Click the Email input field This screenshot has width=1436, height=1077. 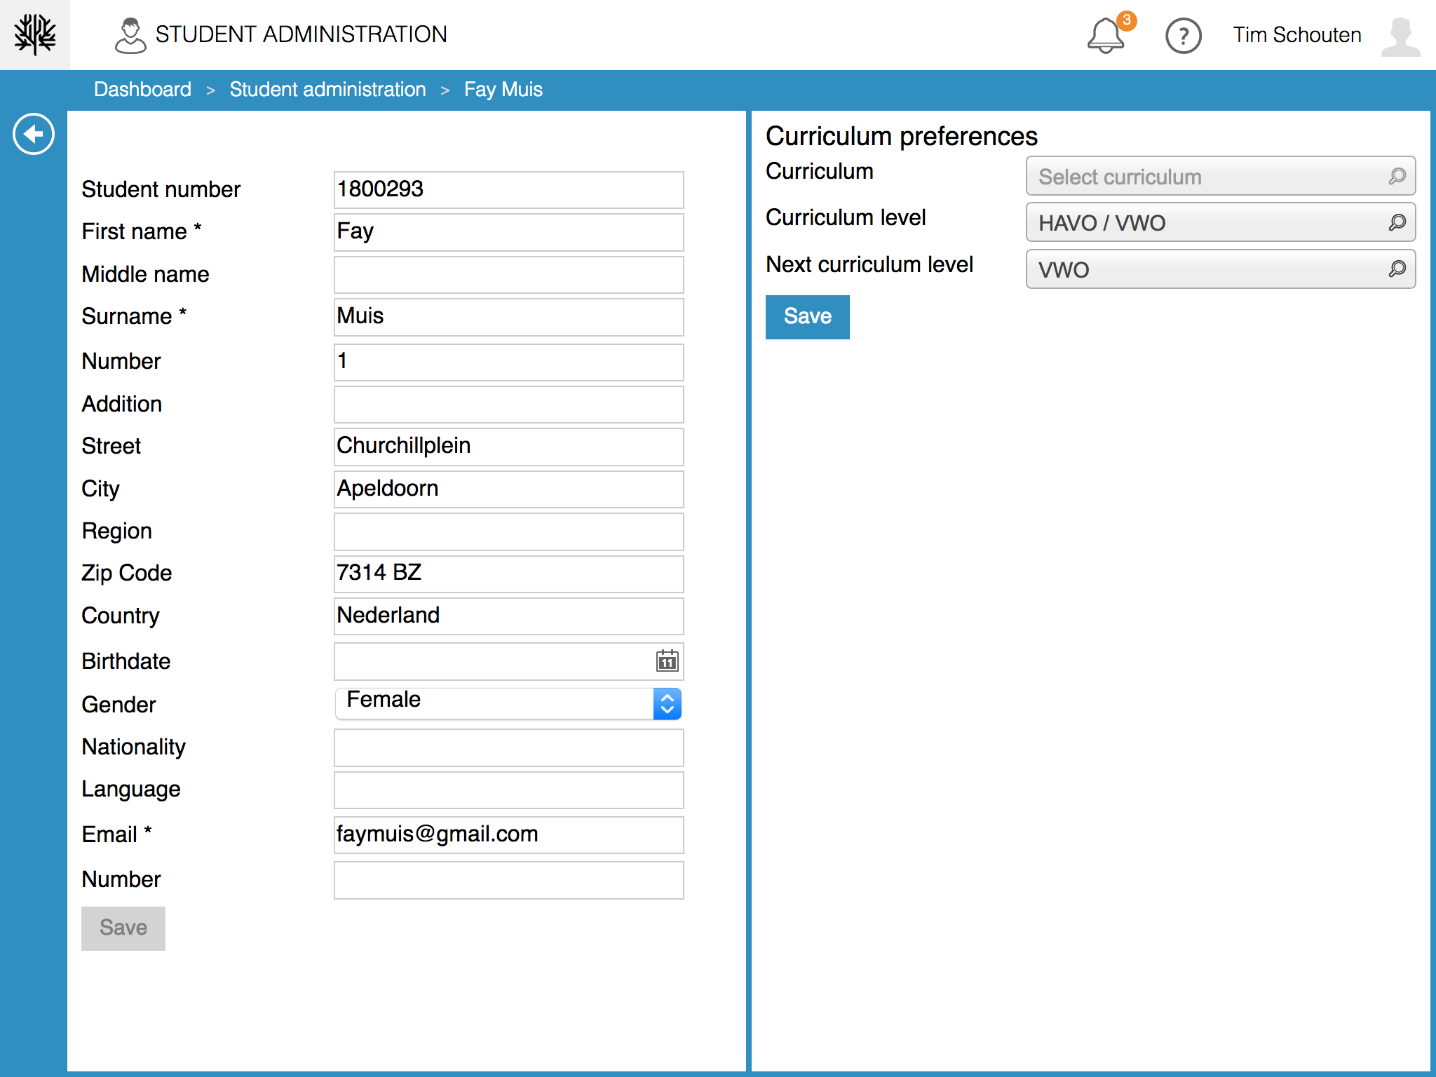point(508,834)
